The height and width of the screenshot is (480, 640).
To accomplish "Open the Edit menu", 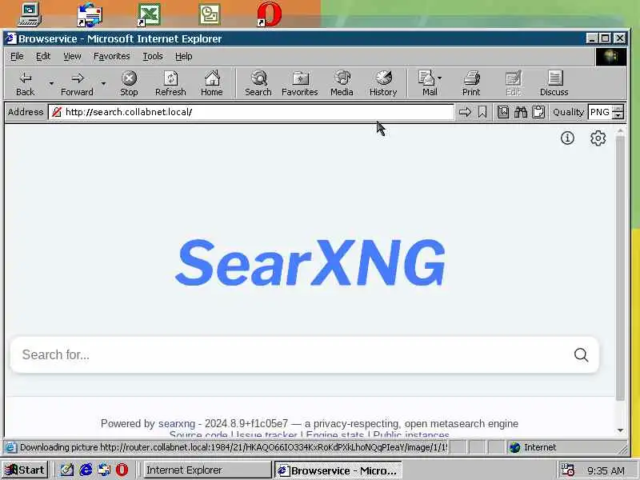I will pos(43,56).
